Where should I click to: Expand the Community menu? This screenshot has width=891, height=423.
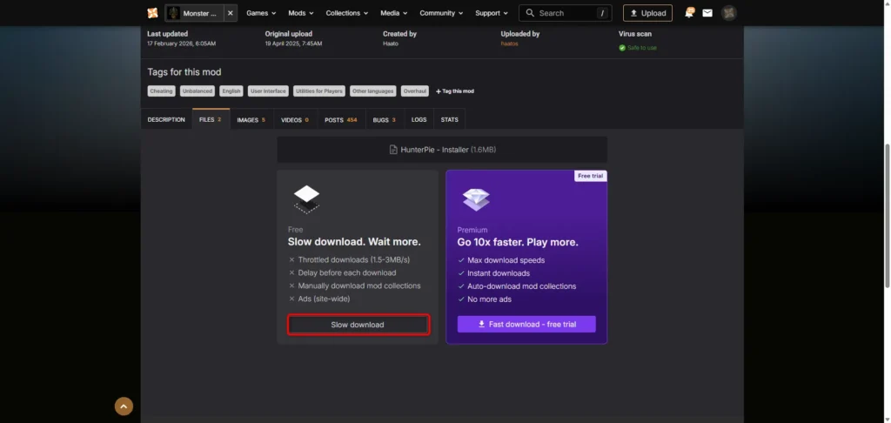[x=441, y=13]
